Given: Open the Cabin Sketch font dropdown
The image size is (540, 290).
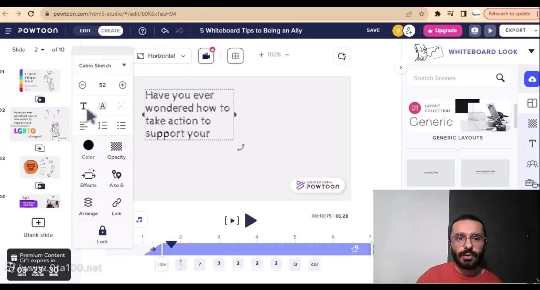Looking at the screenshot, I should click(102, 66).
